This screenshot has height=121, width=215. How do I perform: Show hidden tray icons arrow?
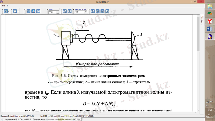207,98
